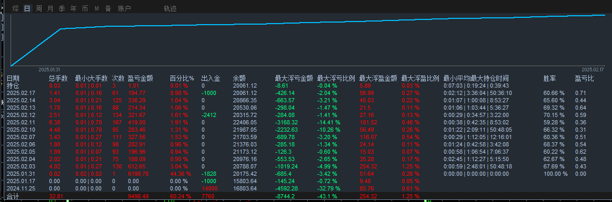Open the 月 monthly tab

click(51, 8)
